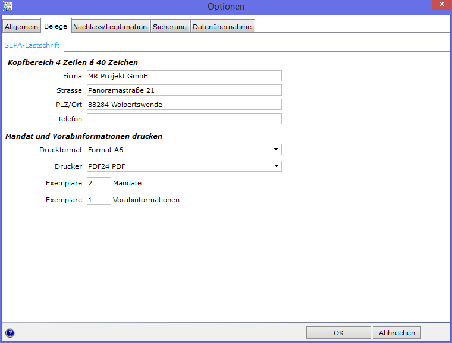Open the Druckformat dropdown showing Format A6
452x343 pixels.
tap(184, 150)
